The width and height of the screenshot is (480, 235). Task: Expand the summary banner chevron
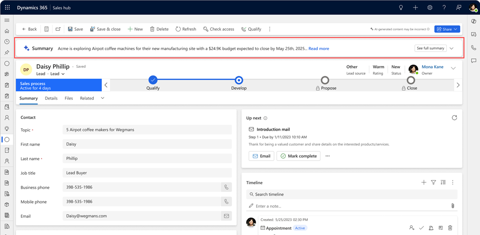click(452, 48)
